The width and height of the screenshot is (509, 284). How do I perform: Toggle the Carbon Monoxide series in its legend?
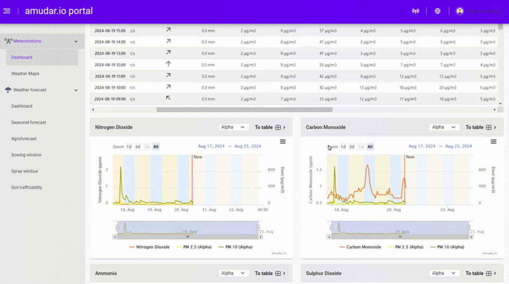click(364, 247)
